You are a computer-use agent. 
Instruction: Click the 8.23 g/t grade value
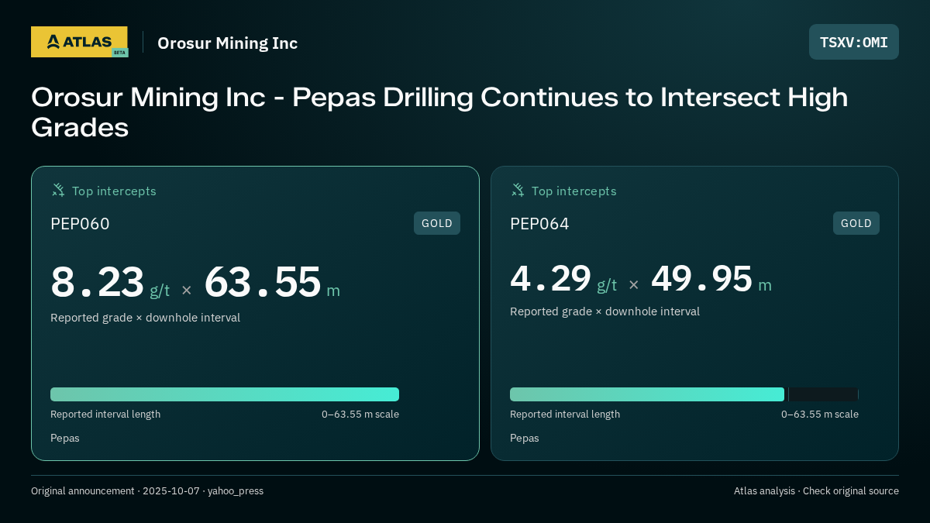tap(110, 282)
